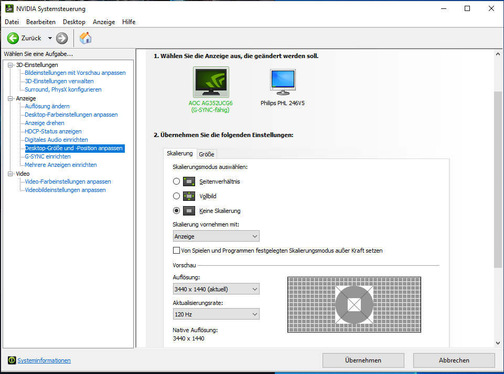Image resolution: width=504 pixels, height=374 pixels.
Task: Open 3D-Einstellungen verwalten
Action: (59, 81)
